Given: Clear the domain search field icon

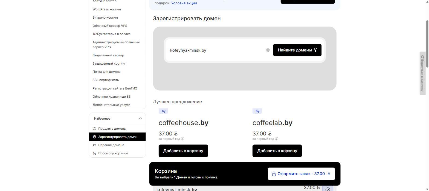Looking at the screenshot, I should (x=268, y=50).
